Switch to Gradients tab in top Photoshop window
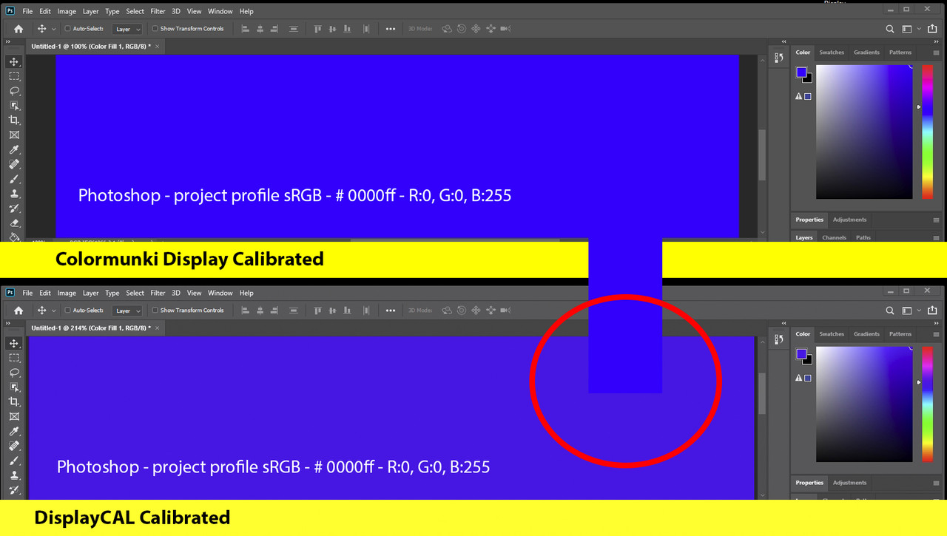The height and width of the screenshot is (536, 947). coord(866,52)
